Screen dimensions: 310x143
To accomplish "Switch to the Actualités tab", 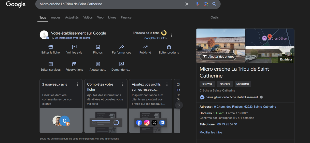I will [72, 18].
